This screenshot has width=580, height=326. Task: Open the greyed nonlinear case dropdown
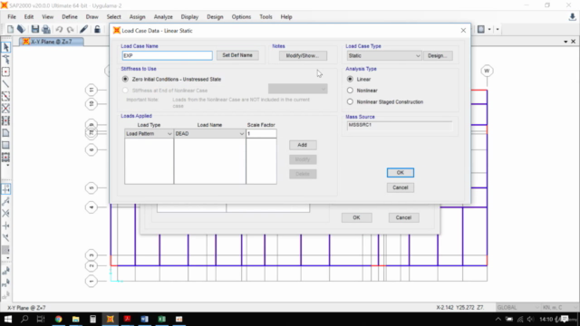click(x=298, y=89)
